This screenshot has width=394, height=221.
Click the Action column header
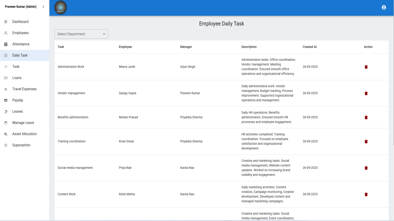(x=368, y=47)
